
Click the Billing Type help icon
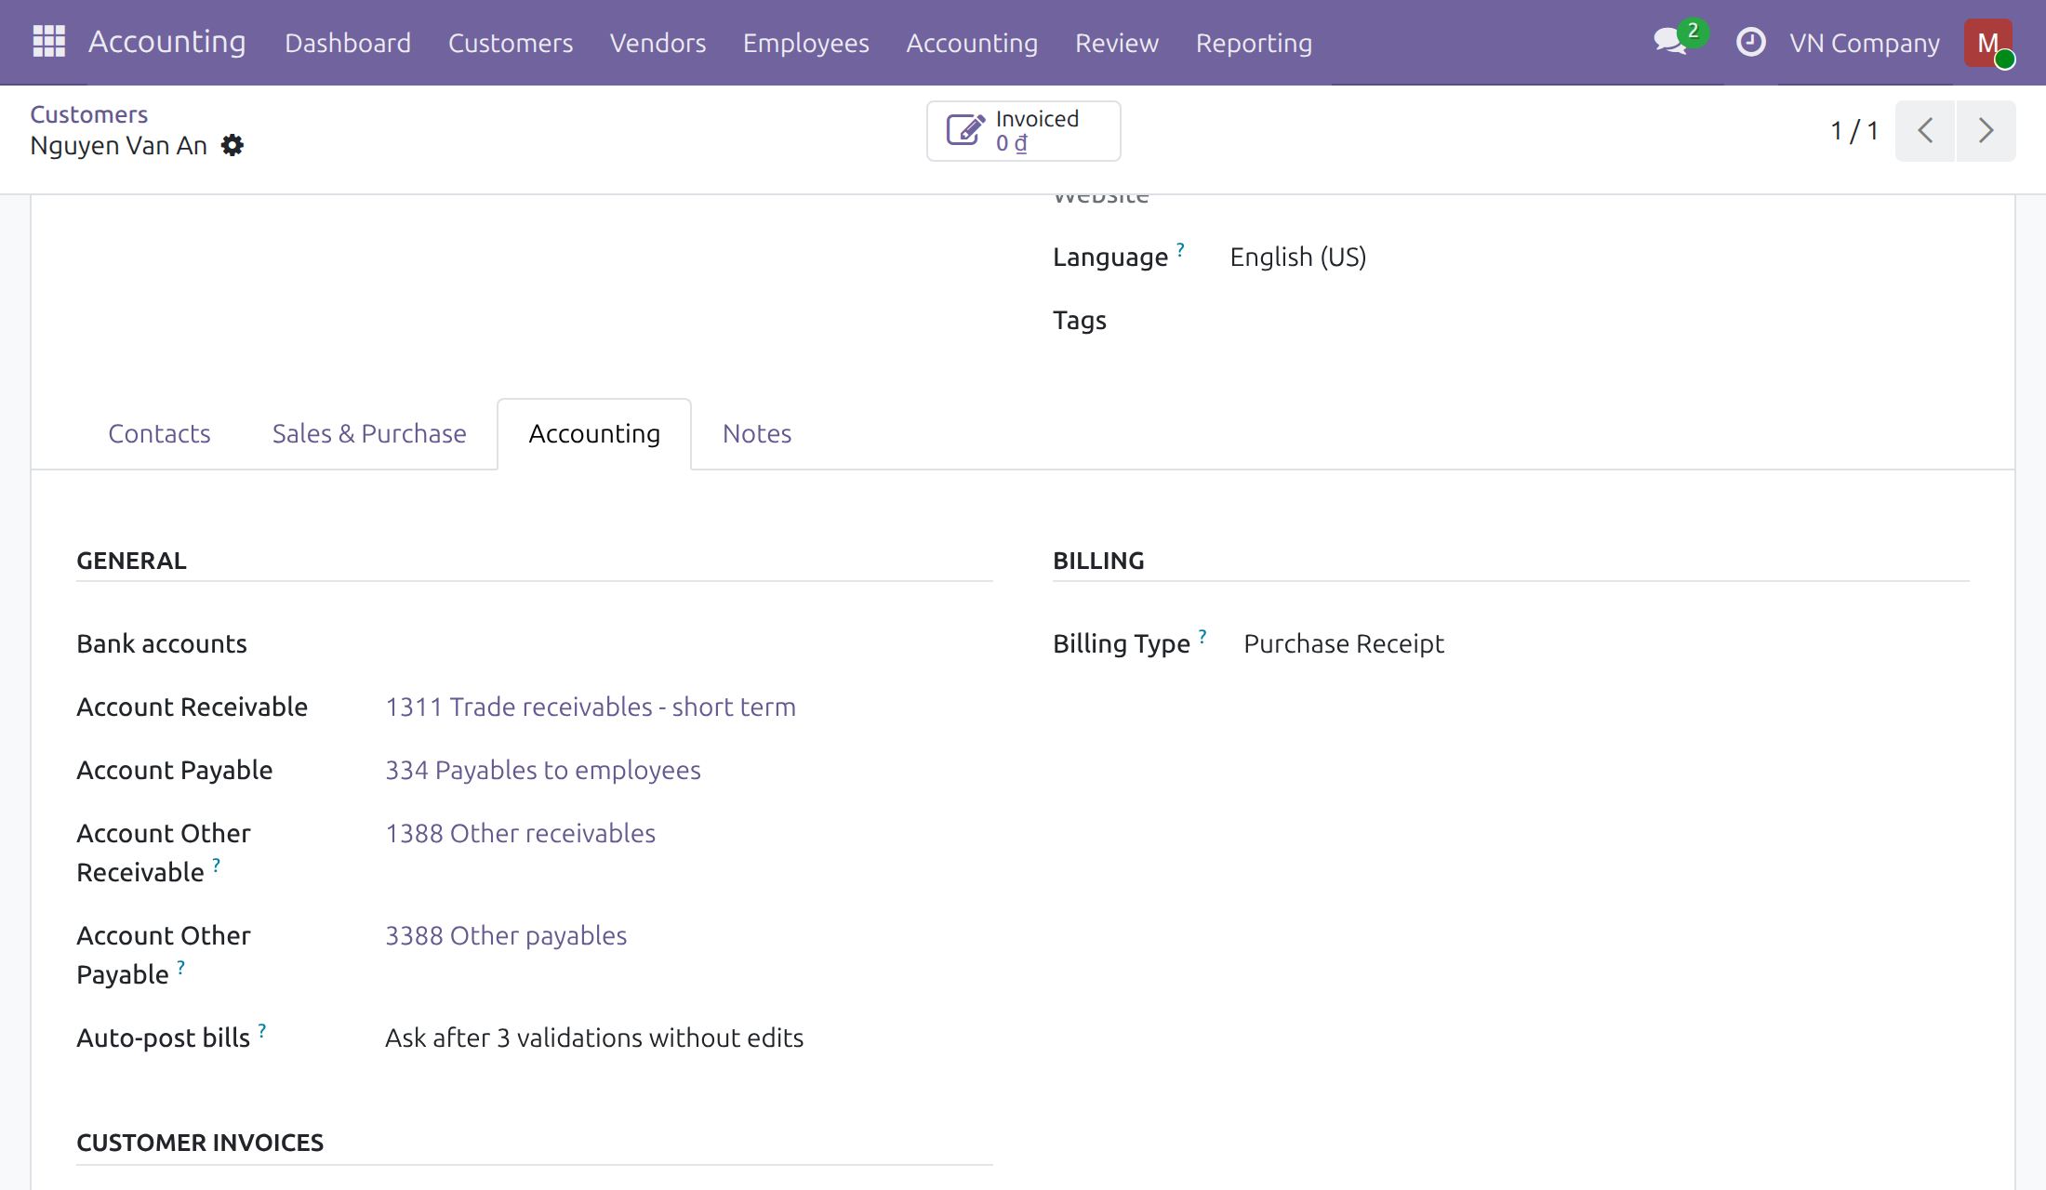tap(1202, 636)
